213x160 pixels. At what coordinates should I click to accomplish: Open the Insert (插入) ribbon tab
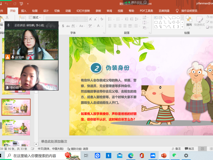(x=24, y=11)
